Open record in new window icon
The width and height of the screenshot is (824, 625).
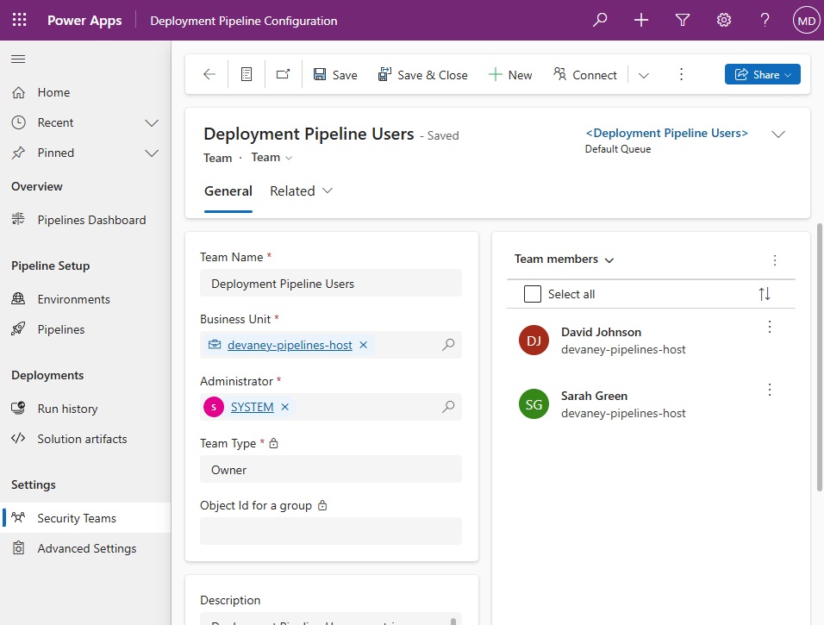pos(284,74)
